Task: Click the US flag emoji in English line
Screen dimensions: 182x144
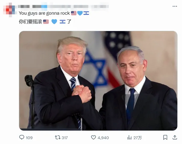Action: click(74, 13)
